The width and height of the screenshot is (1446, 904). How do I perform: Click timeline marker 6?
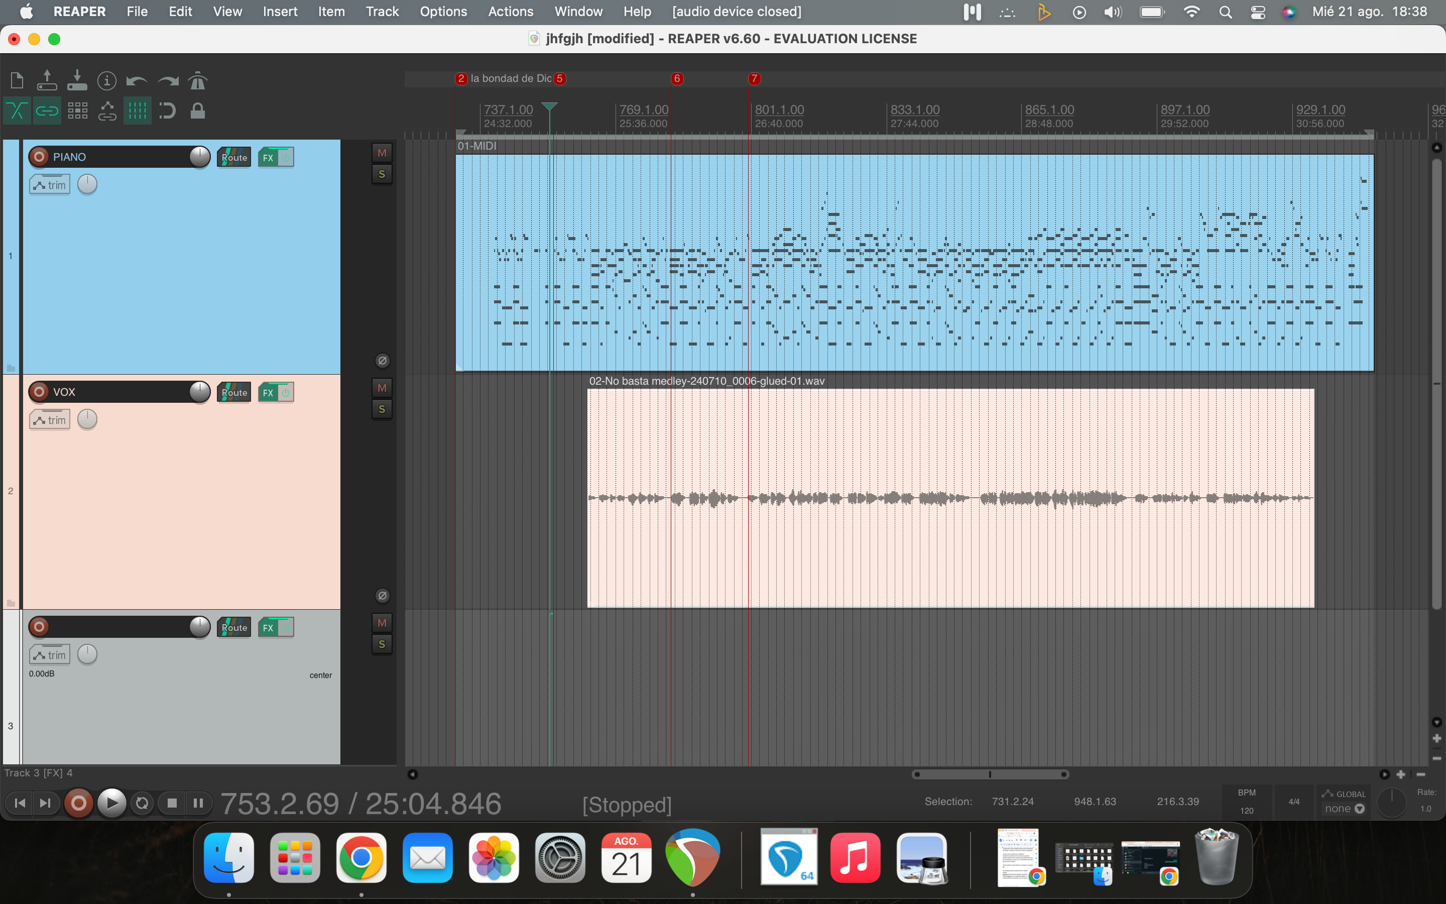(676, 78)
